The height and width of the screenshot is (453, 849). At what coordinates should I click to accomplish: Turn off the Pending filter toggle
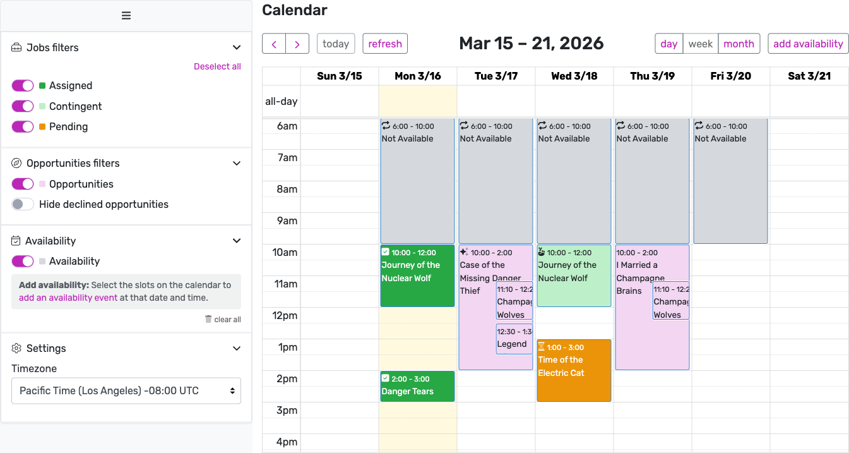[22, 126]
